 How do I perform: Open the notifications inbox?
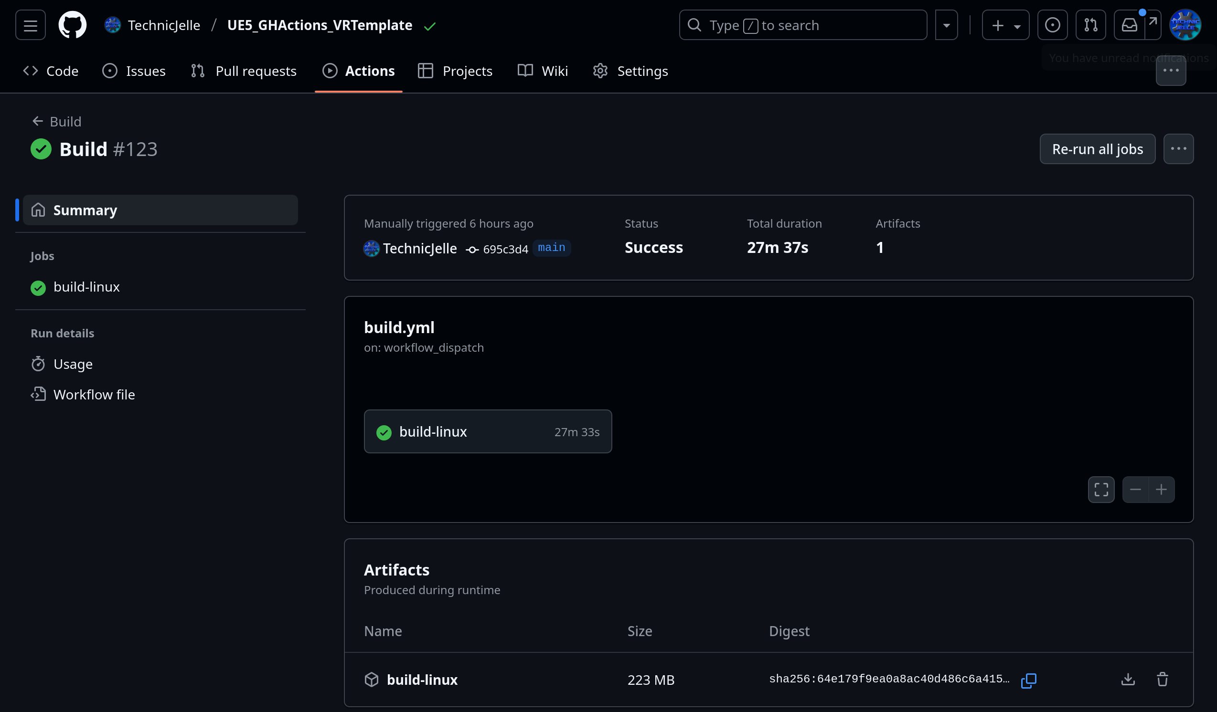tap(1129, 25)
